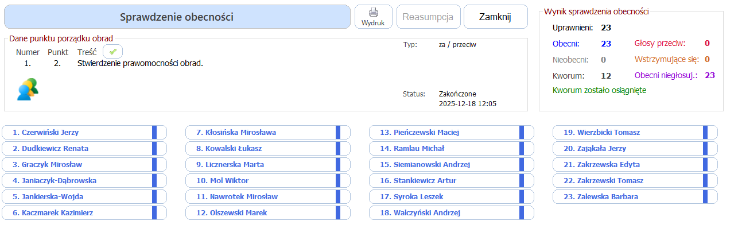
Task: Click blue presence indicator for Mol Wiktor
Action: pyautogui.click(x=338, y=181)
